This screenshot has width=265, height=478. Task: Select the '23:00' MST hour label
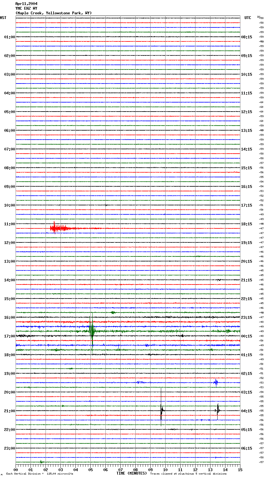[x=10, y=448]
